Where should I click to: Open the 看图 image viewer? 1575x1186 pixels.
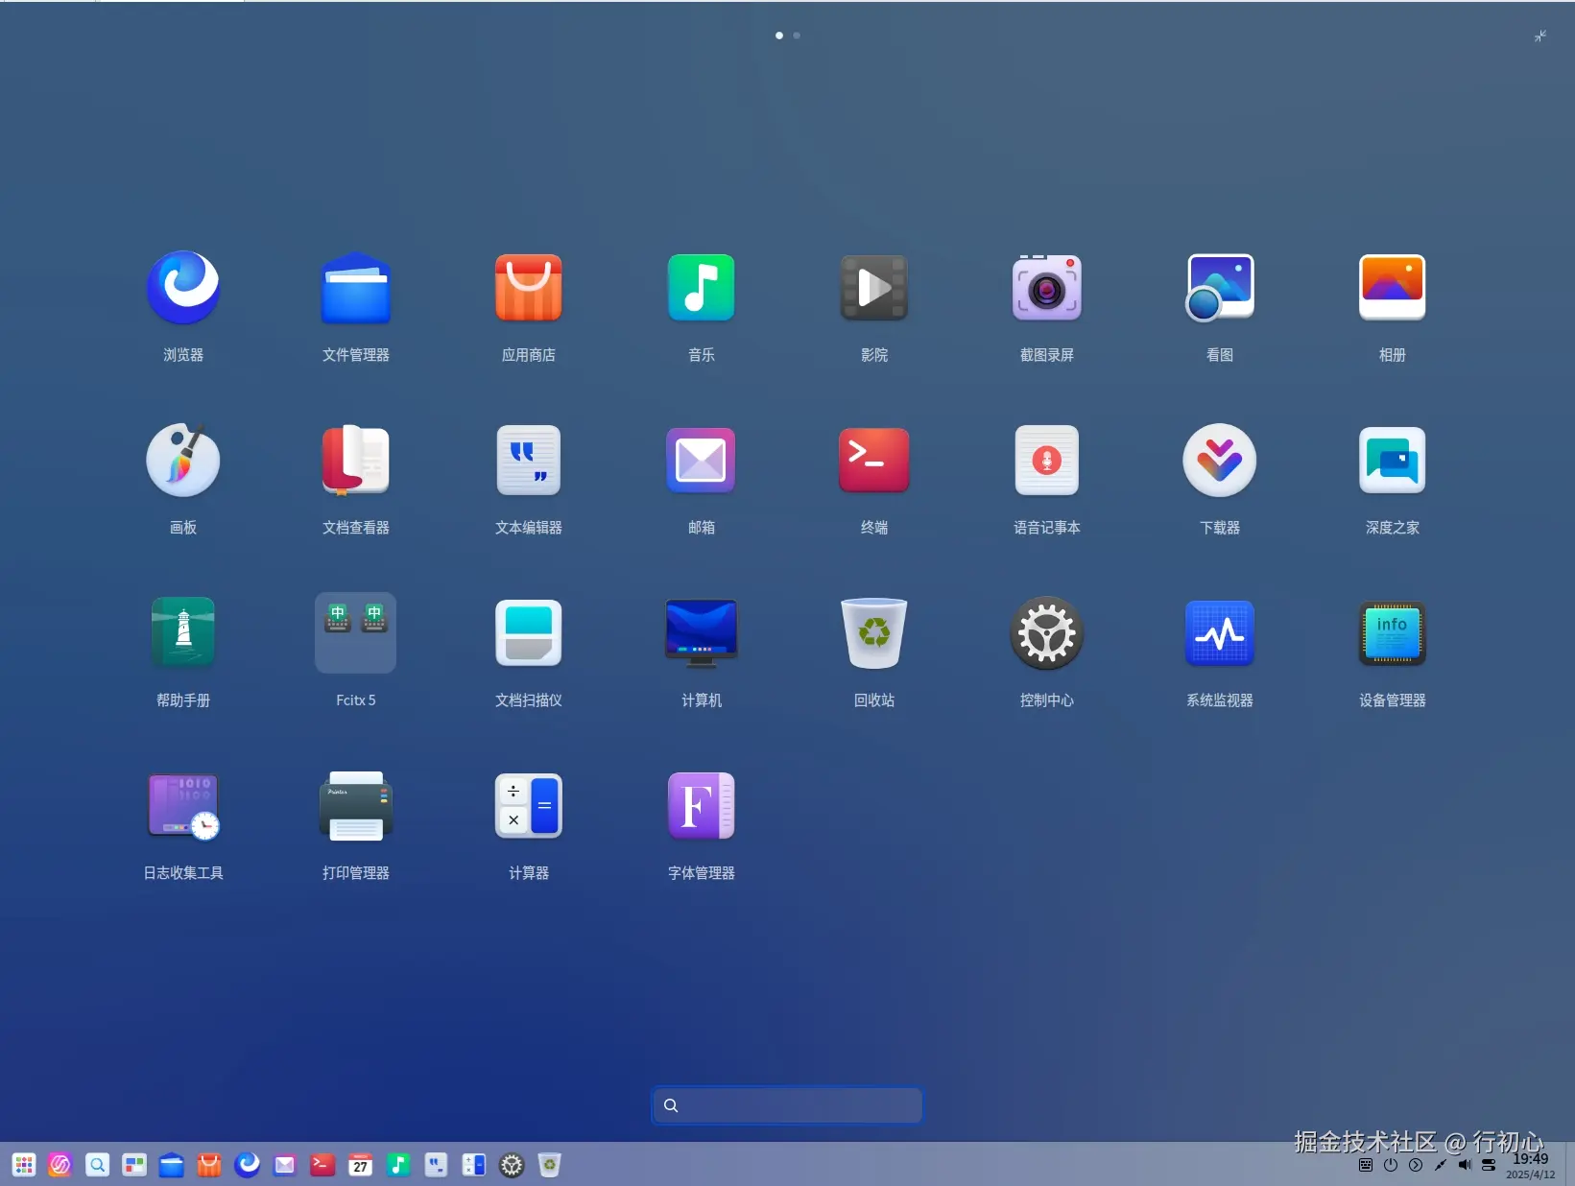[x=1220, y=288]
